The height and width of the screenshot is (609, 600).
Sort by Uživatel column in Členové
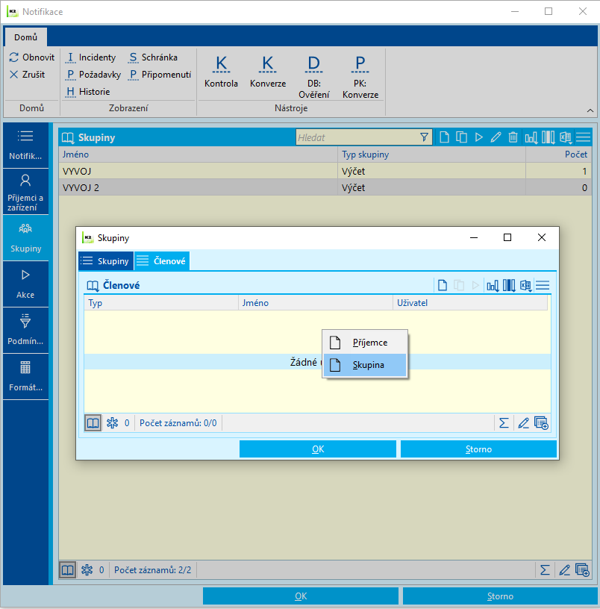click(x=470, y=303)
